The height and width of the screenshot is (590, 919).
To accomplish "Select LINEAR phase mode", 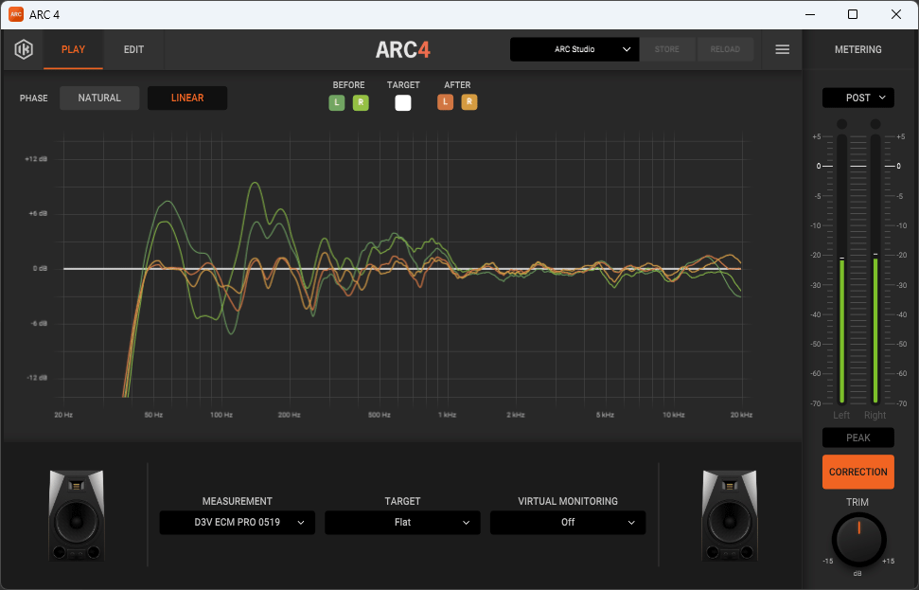I will coord(186,98).
